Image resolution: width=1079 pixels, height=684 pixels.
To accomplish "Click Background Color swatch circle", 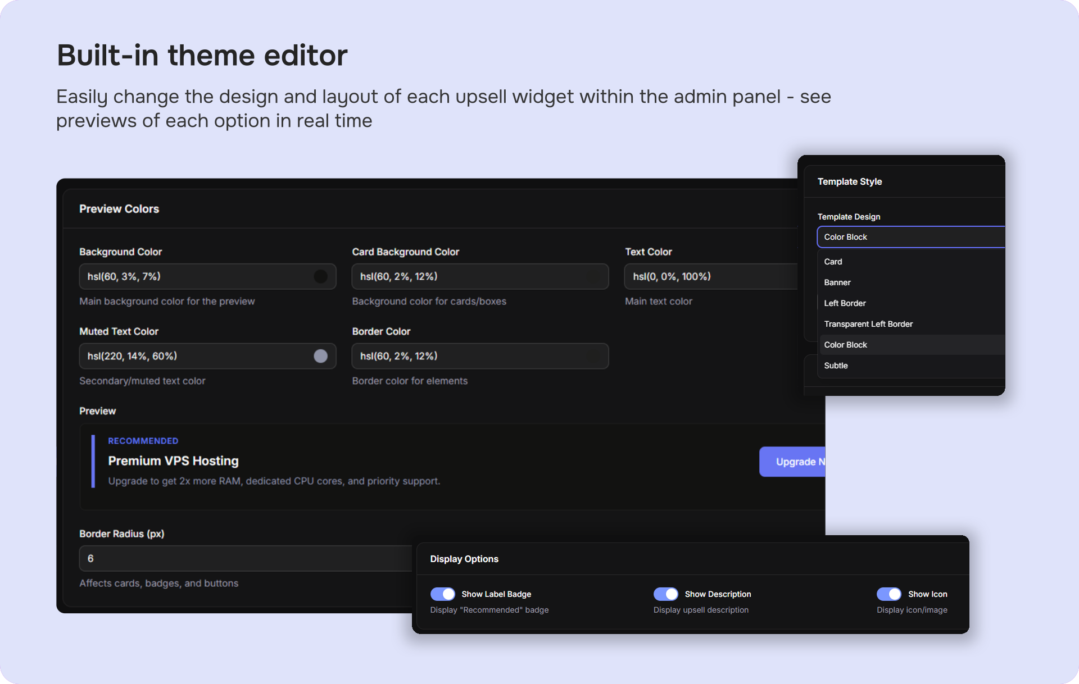I will 320,276.
